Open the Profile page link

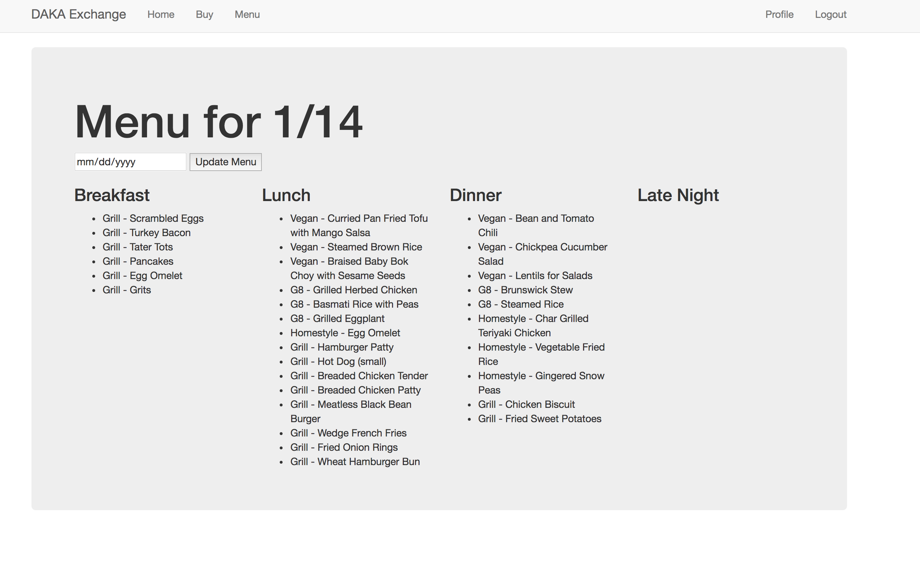pyautogui.click(x=779, y=14)
